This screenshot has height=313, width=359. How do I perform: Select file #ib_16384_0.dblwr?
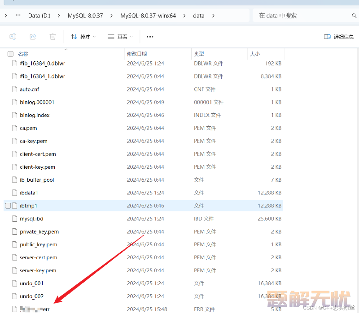pyautogui.click(x=42, y=63)
